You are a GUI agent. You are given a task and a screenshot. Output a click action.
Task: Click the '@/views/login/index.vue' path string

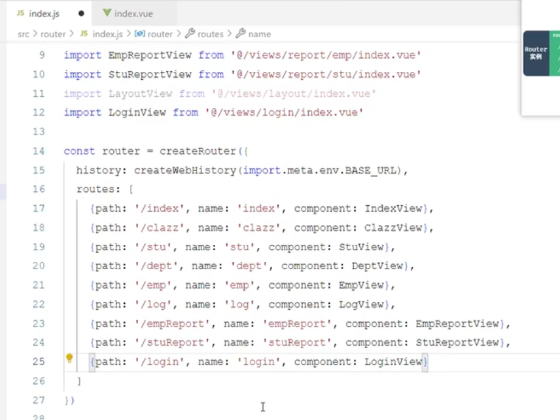[285, 112]
